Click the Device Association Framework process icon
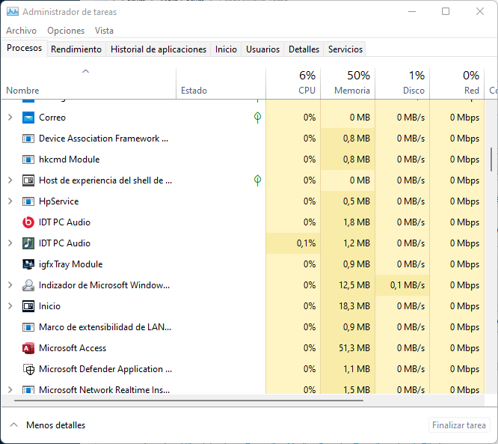This screenshot has height=444, width=498. [28, 139]
